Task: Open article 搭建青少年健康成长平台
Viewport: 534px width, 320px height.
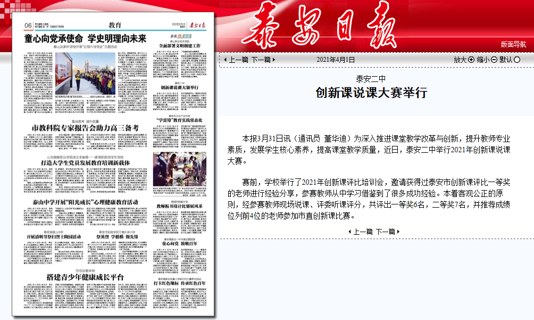Action: (x=85, y=277)
